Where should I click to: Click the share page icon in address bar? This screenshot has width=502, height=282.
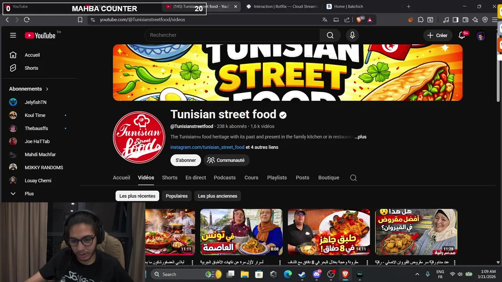[x=347, y=20]
